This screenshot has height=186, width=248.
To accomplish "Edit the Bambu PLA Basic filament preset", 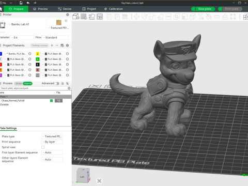I will point(30,54).
